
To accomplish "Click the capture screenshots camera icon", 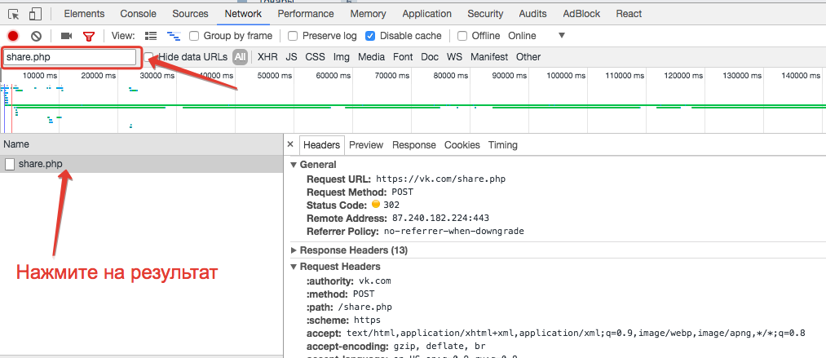I will click(67, 36).
